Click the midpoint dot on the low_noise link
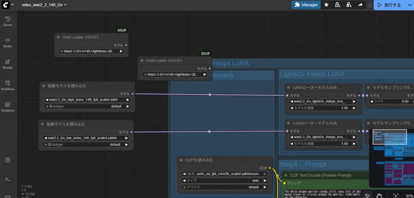 pyautogui.click(x=209, y=131)
